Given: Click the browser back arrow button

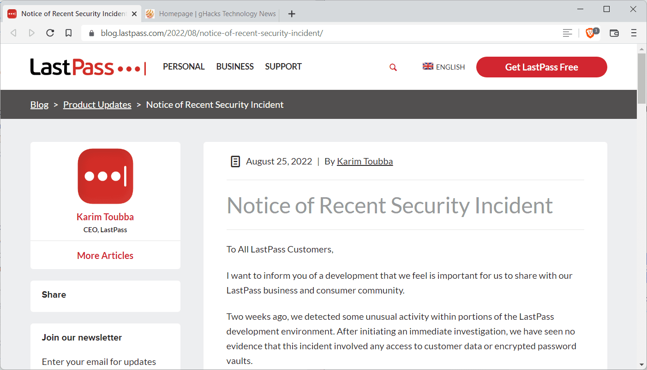Looking at the screenshot, I should click(13, 33).
